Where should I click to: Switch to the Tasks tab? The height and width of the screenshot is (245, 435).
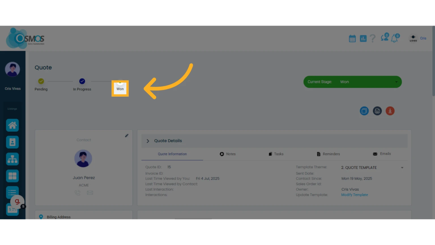[276, 154]
